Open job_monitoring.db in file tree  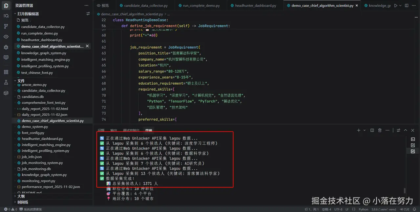36,169
